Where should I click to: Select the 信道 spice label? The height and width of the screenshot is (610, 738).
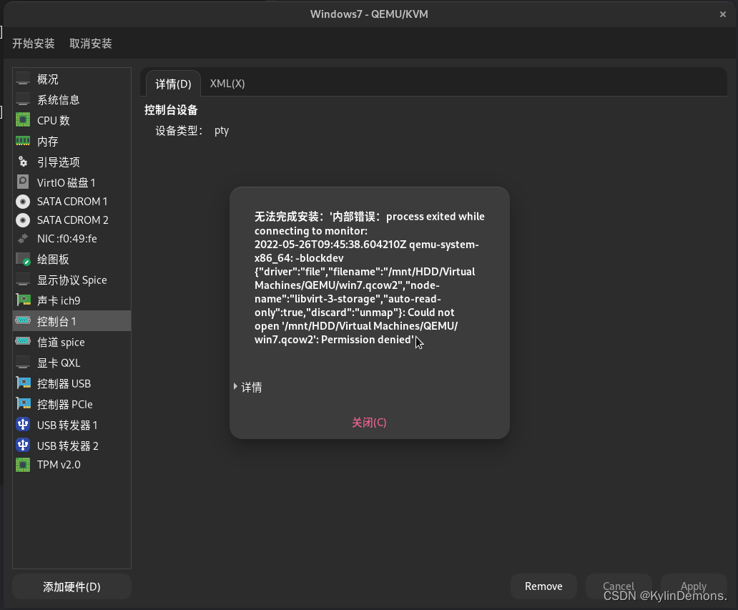tap(61, 342)
